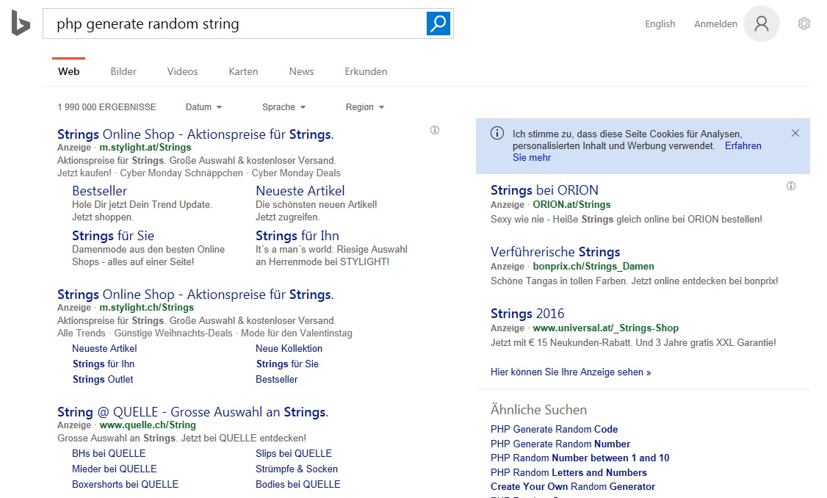The width and height of the screenshot is (827, 498).
Task: Open www.quelle.ch/String URL link
Action: [147, 425]
